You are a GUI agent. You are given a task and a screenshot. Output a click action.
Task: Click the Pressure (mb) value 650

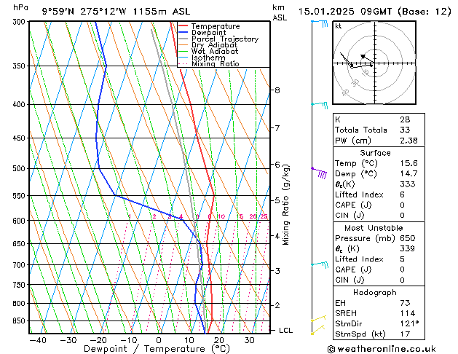pos(408,238)
